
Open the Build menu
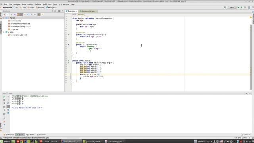(45, 4)
